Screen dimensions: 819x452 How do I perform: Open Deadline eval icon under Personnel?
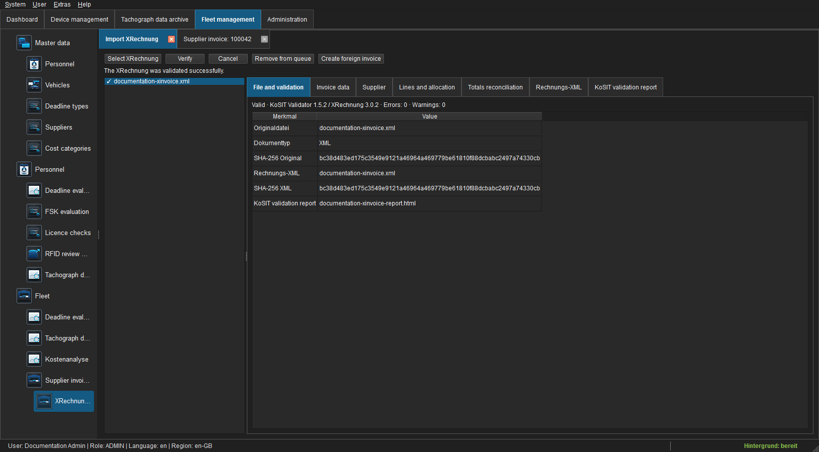click(34, 190)
